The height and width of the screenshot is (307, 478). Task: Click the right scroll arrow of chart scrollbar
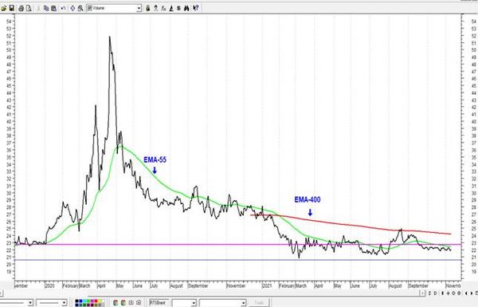coord(422,293)
